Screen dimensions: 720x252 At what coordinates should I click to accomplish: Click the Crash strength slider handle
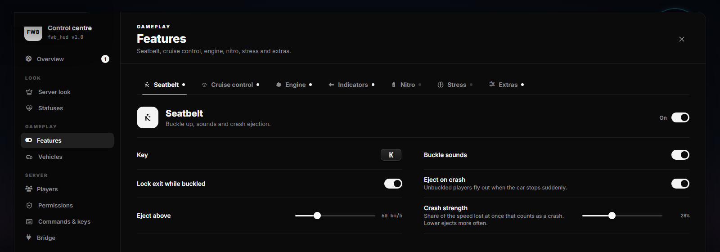click(612, 216)
